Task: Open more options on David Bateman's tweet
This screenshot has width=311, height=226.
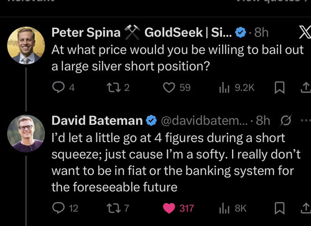Action: pyautogui.click(x=305, y=120)
